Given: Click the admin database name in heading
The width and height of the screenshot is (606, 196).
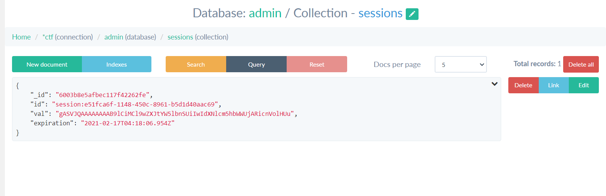Looking at the screenshot, I should [265, 13].
